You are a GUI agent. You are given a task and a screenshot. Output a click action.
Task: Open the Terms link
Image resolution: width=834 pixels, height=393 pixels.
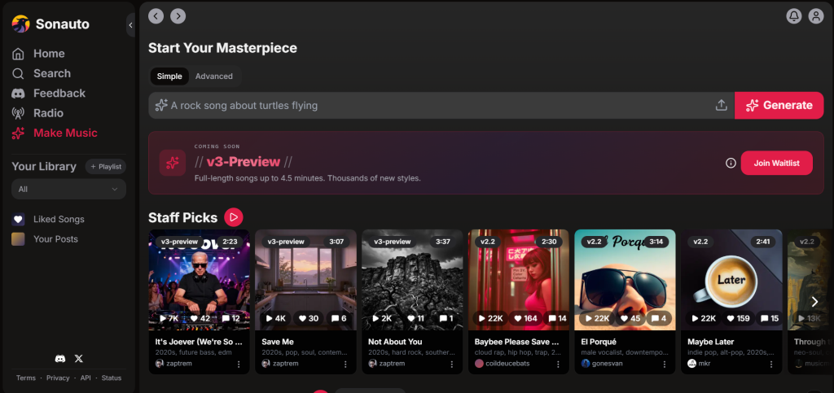[26, 378]
